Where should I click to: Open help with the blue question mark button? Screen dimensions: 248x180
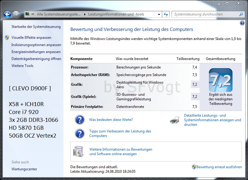coord(242,23)
